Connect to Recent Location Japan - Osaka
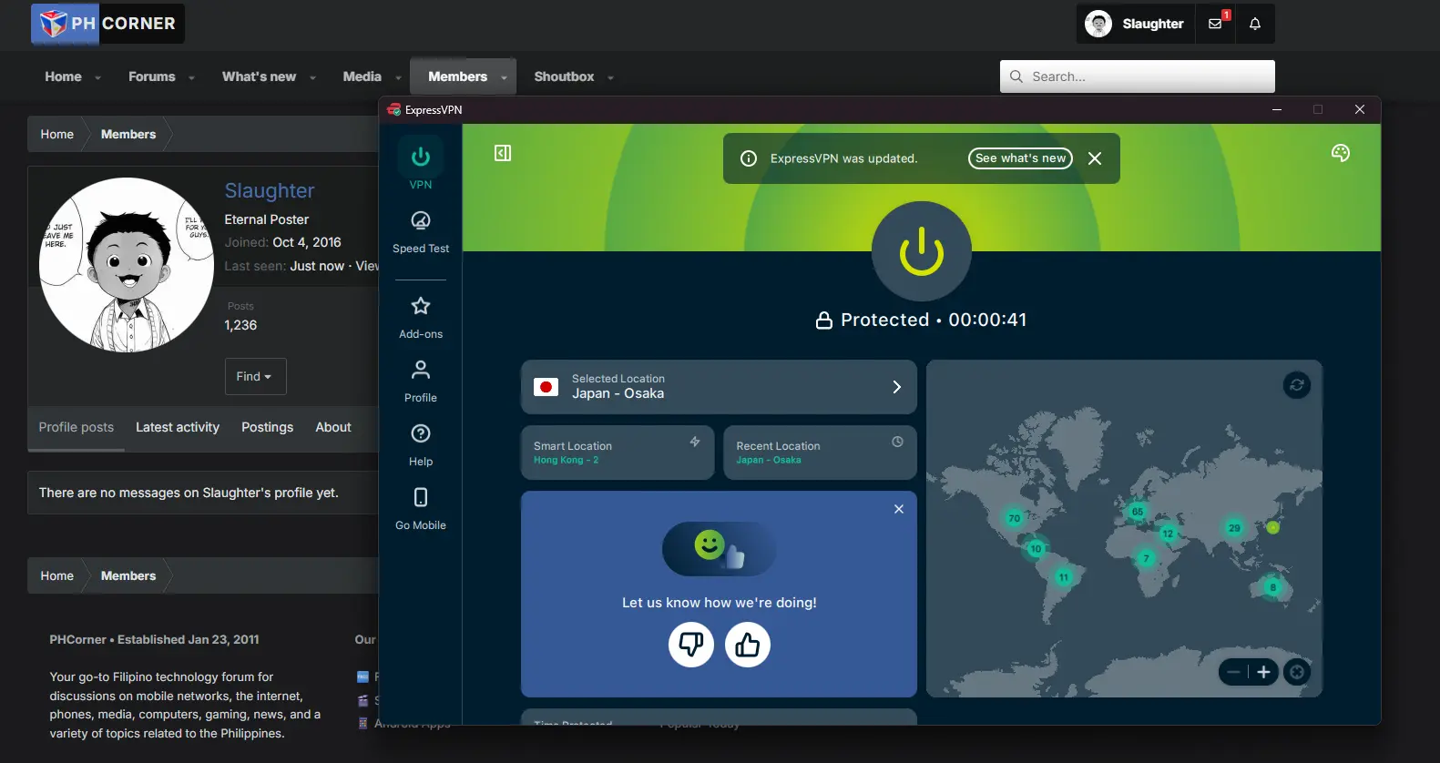This screenshot has width=1440, height=763. coord(820,453)
